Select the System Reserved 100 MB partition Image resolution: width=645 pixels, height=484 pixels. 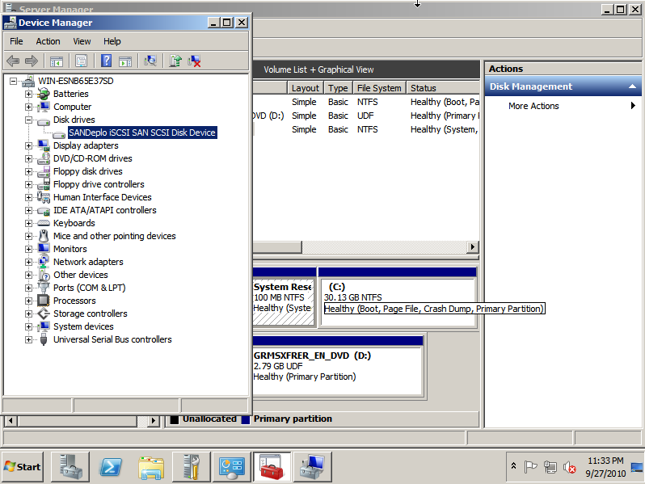(x=284, y=297)
